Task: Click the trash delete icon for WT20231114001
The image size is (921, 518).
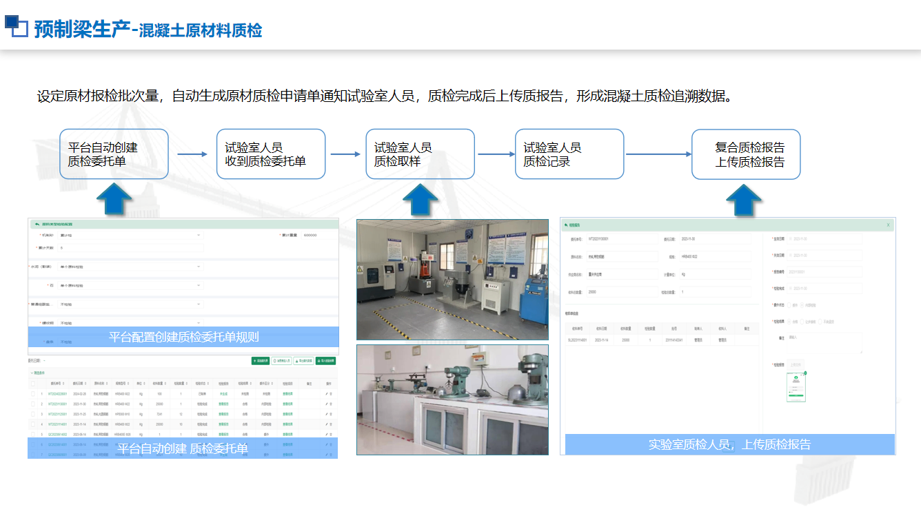Action: (332, 425)
